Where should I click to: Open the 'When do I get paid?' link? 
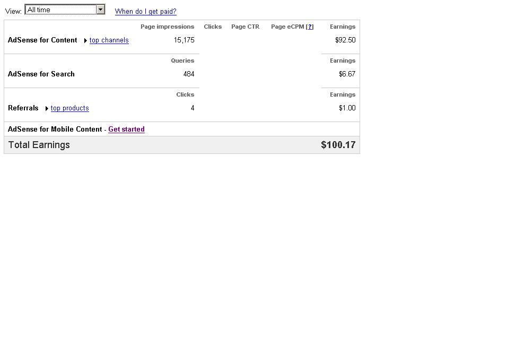click(x=145, y=12)
